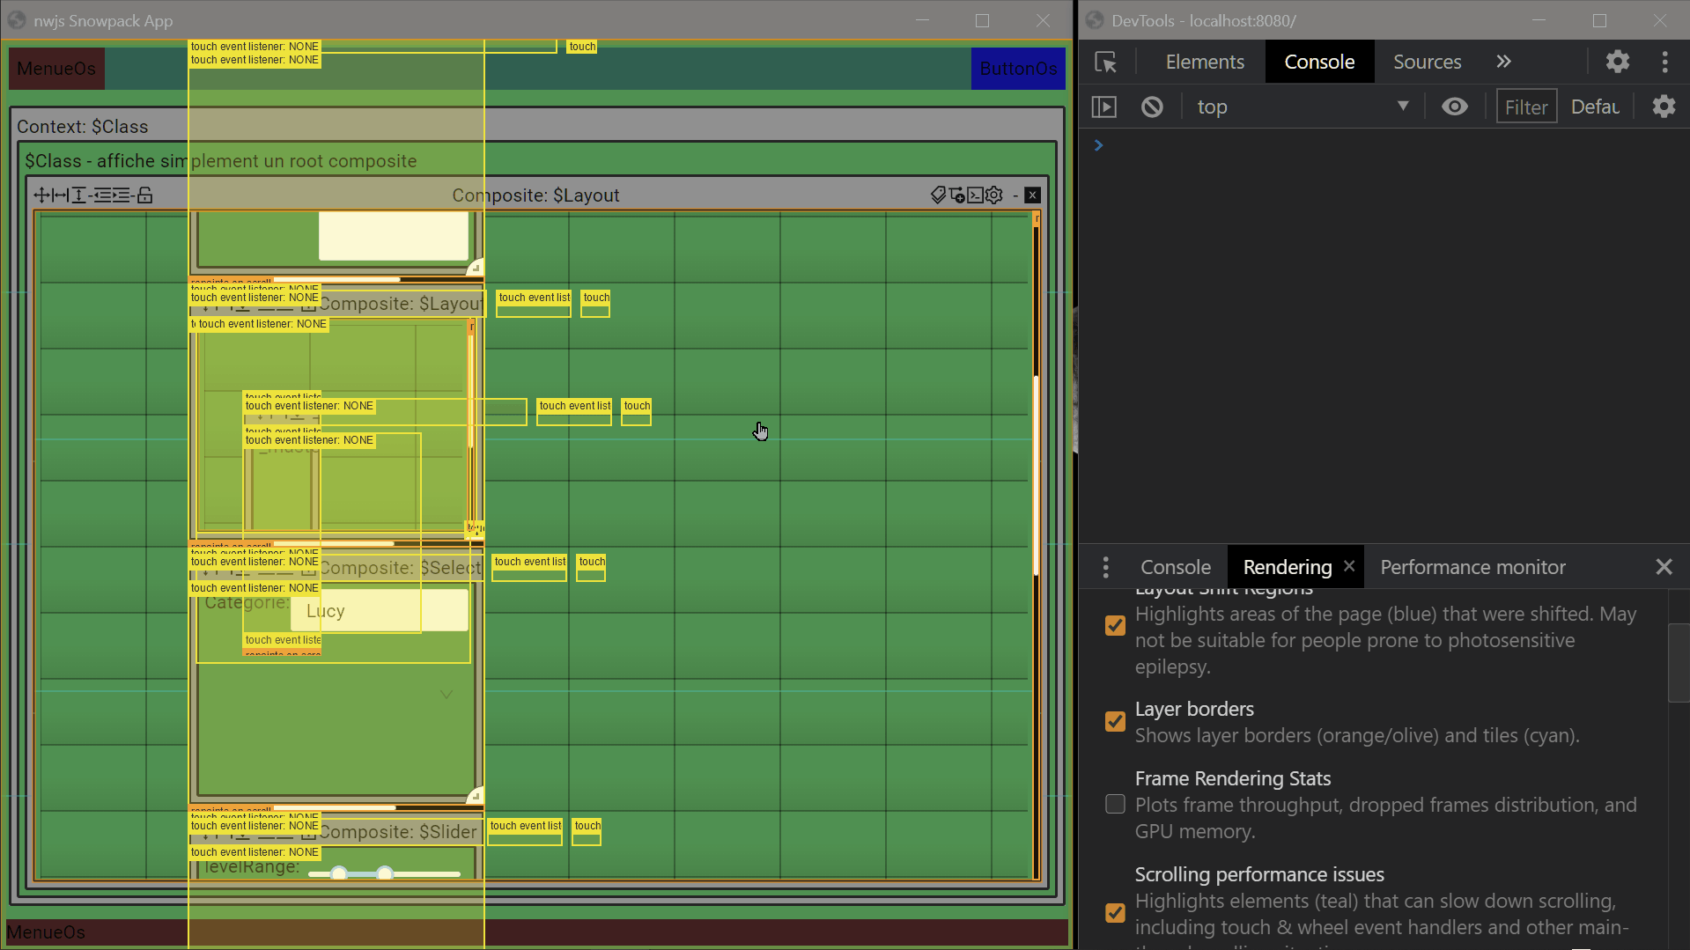The image size is (1690, 950).
Task: Click the add-element plus icon in Composite header
Action: pyautogui.click(x=956, y=195)
